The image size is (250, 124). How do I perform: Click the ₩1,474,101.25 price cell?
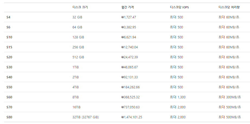(x=132, y=117)
